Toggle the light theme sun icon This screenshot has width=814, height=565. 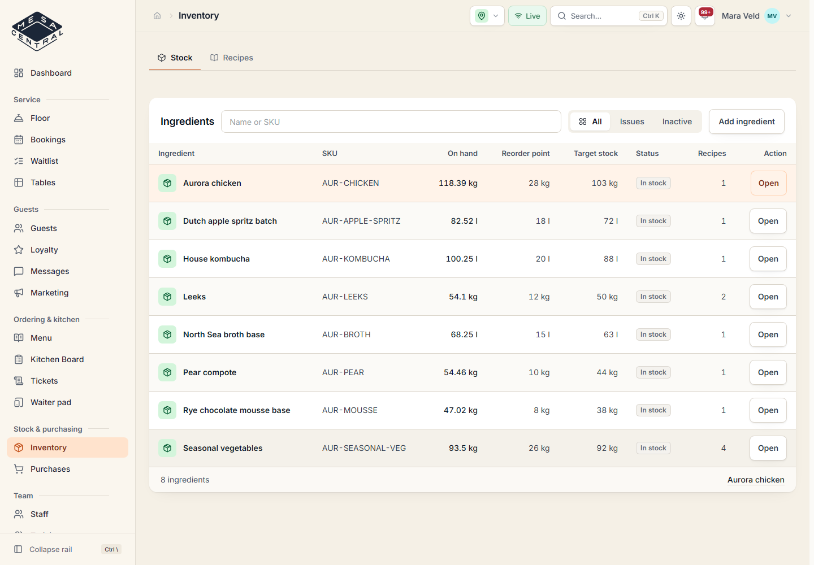[681, 16]
